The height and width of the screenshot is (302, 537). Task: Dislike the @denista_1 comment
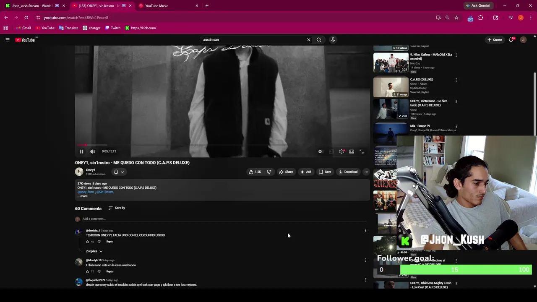pyautogui.click(x=99, y=242)
